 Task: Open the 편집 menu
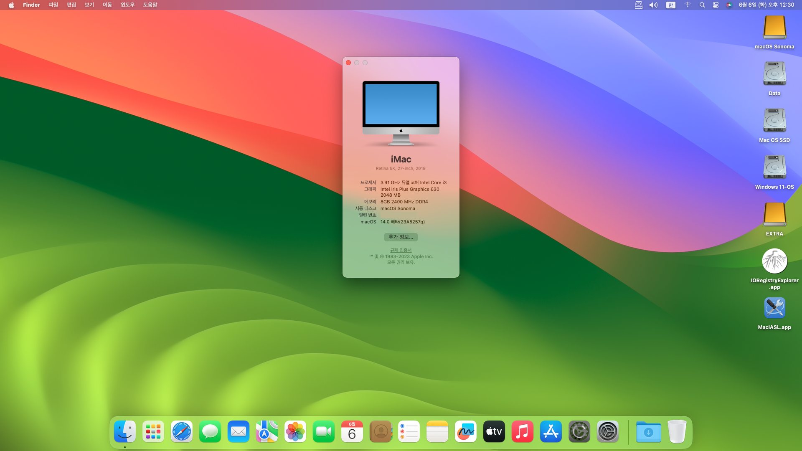71,5
